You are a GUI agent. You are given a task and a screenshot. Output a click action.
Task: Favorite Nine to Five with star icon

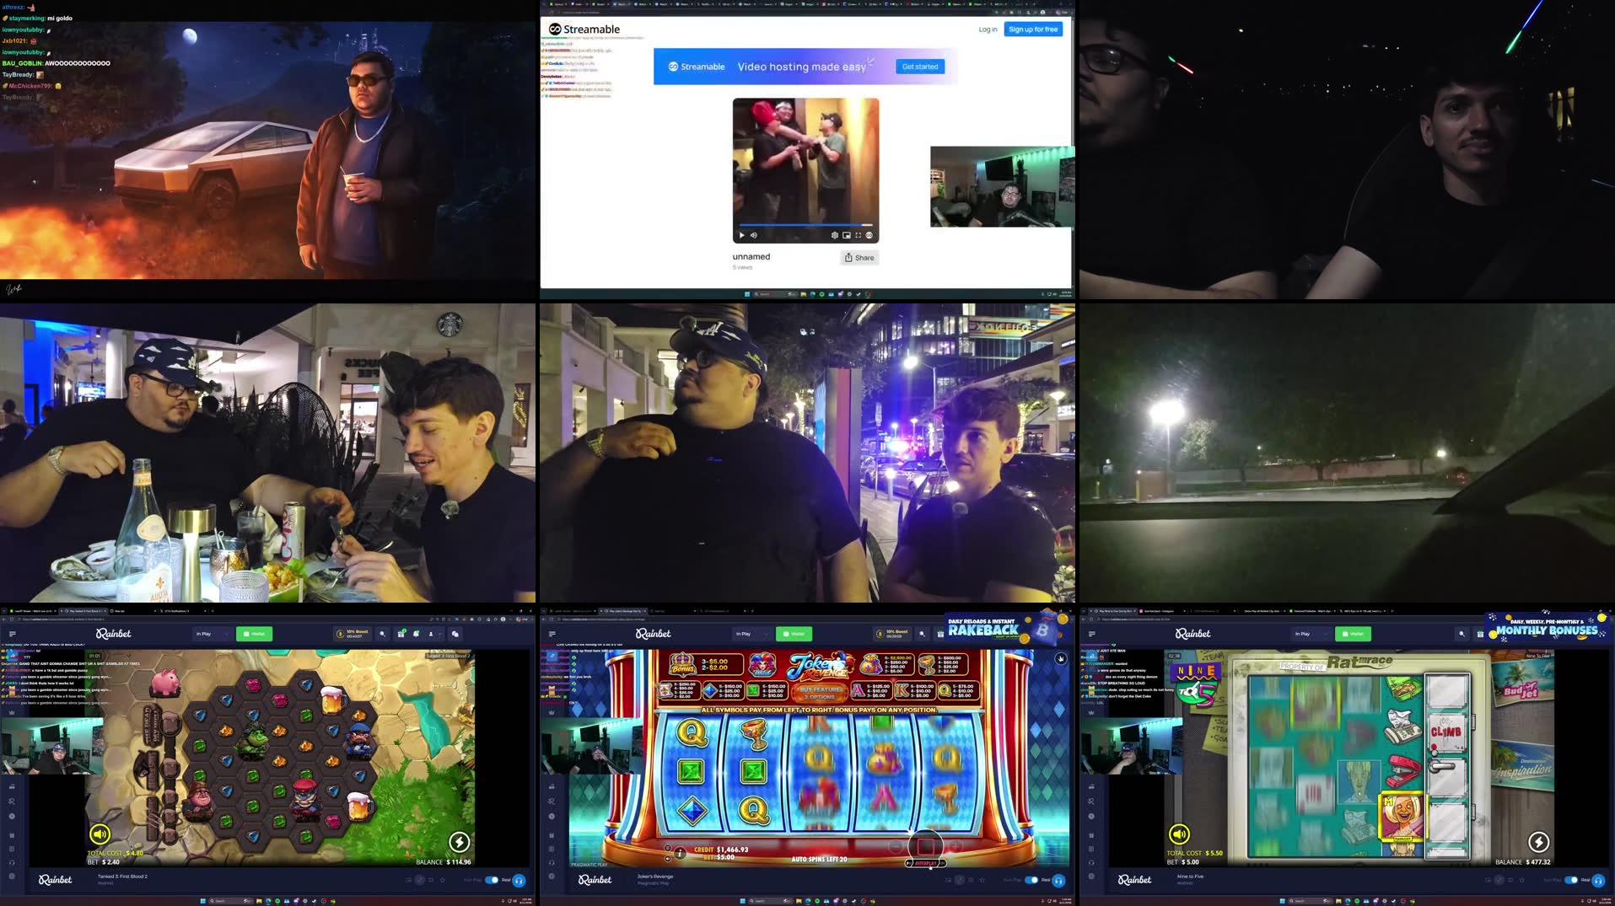click(x=1522, y=880)
